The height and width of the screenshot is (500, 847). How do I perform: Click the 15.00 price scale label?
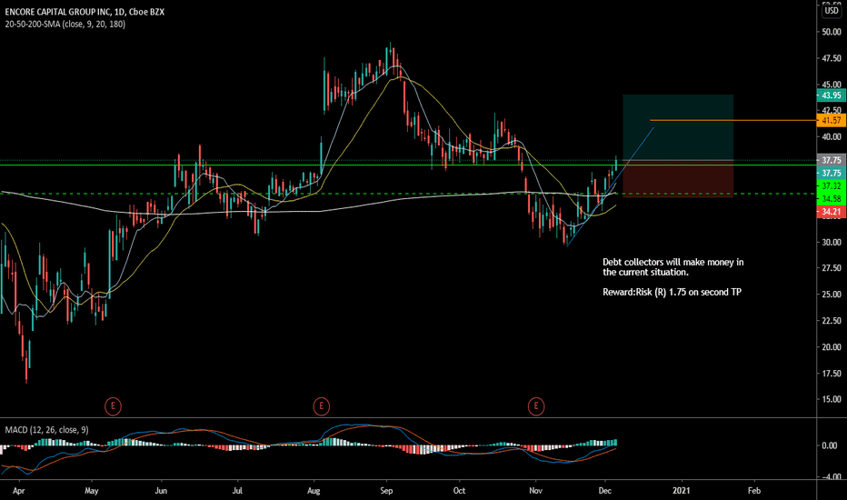[x=832, y=399]
